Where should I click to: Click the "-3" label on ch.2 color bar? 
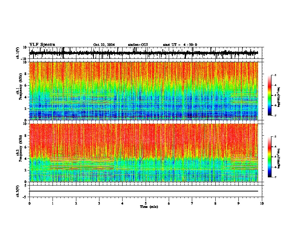[x=275, y=137]
